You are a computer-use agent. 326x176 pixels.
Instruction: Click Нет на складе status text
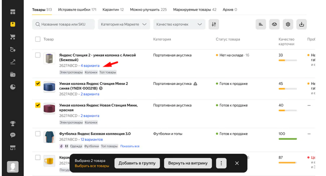tap(231, 55)
